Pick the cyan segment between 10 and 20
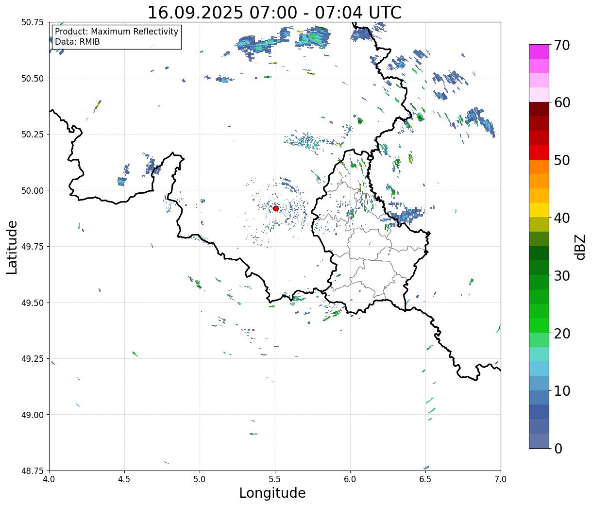The width and height of the screenshot is (592, 505). click(x=539, y=369)
